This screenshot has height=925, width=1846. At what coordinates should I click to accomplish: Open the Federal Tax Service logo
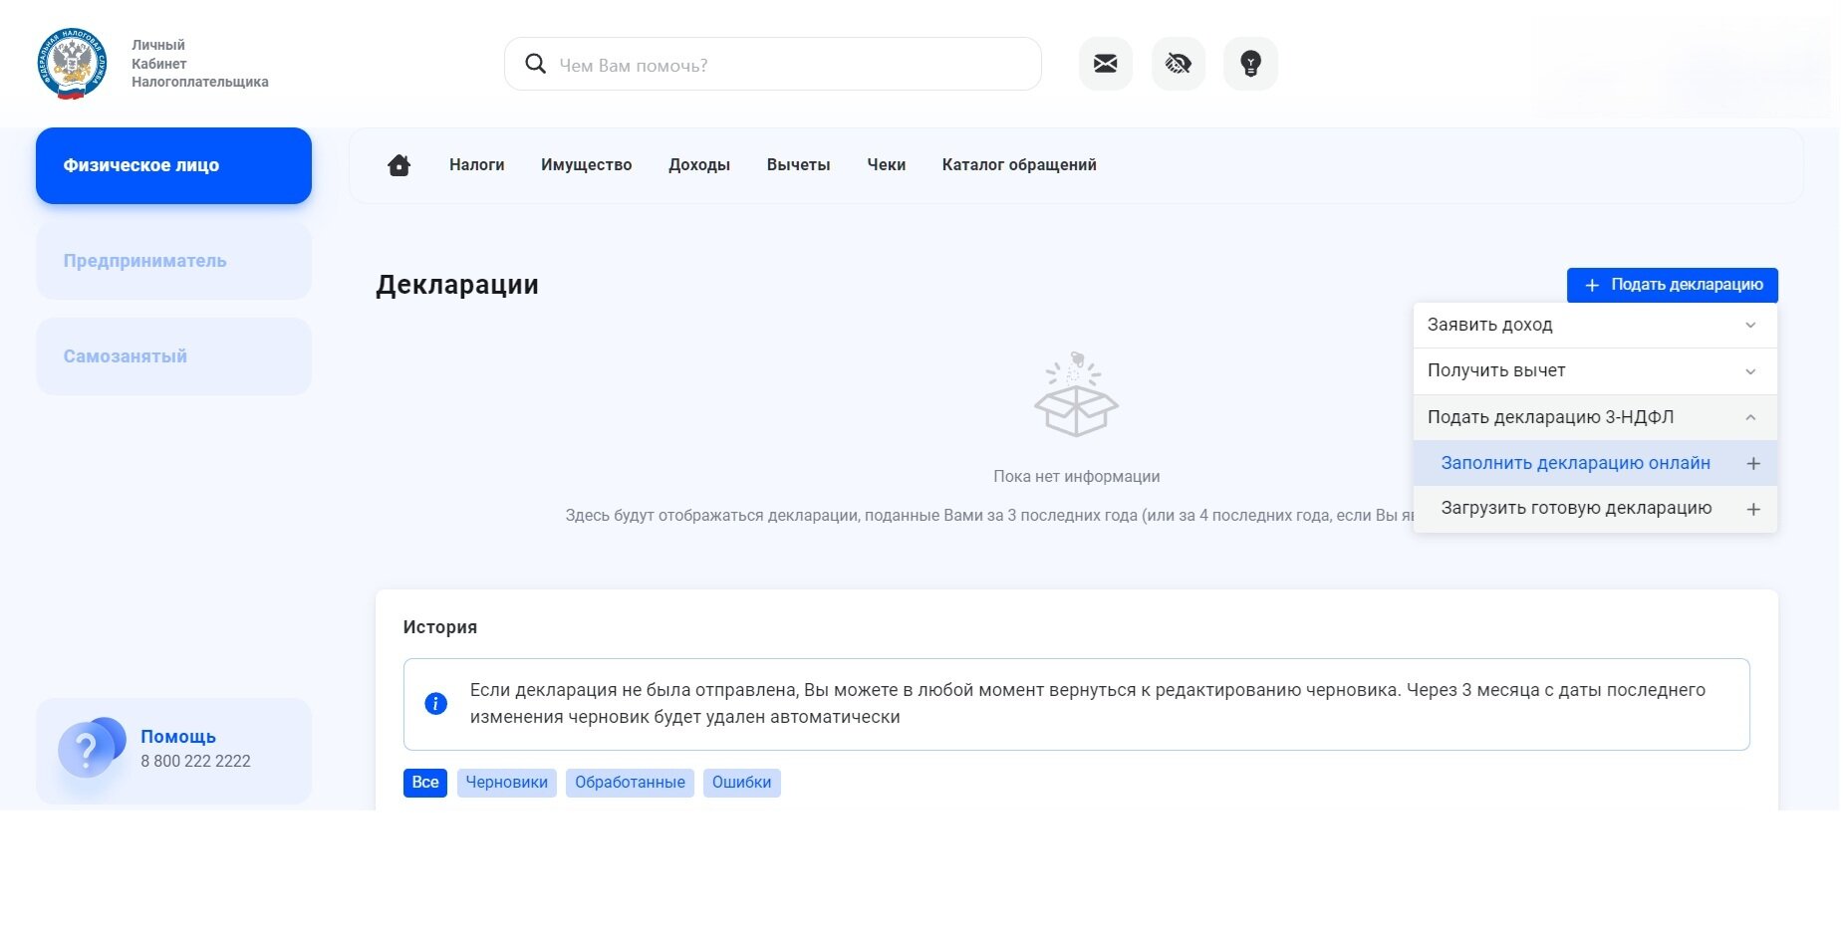72,64
